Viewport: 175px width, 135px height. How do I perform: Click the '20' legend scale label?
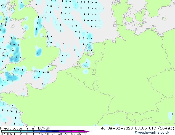47,134
